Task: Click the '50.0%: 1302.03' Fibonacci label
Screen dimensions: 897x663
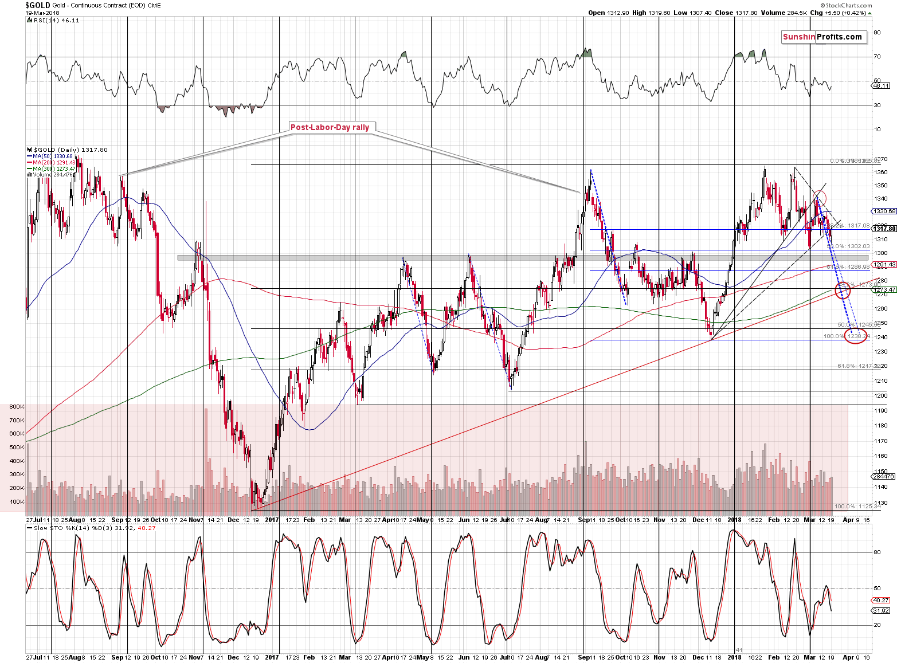Action: coord(848,246)
